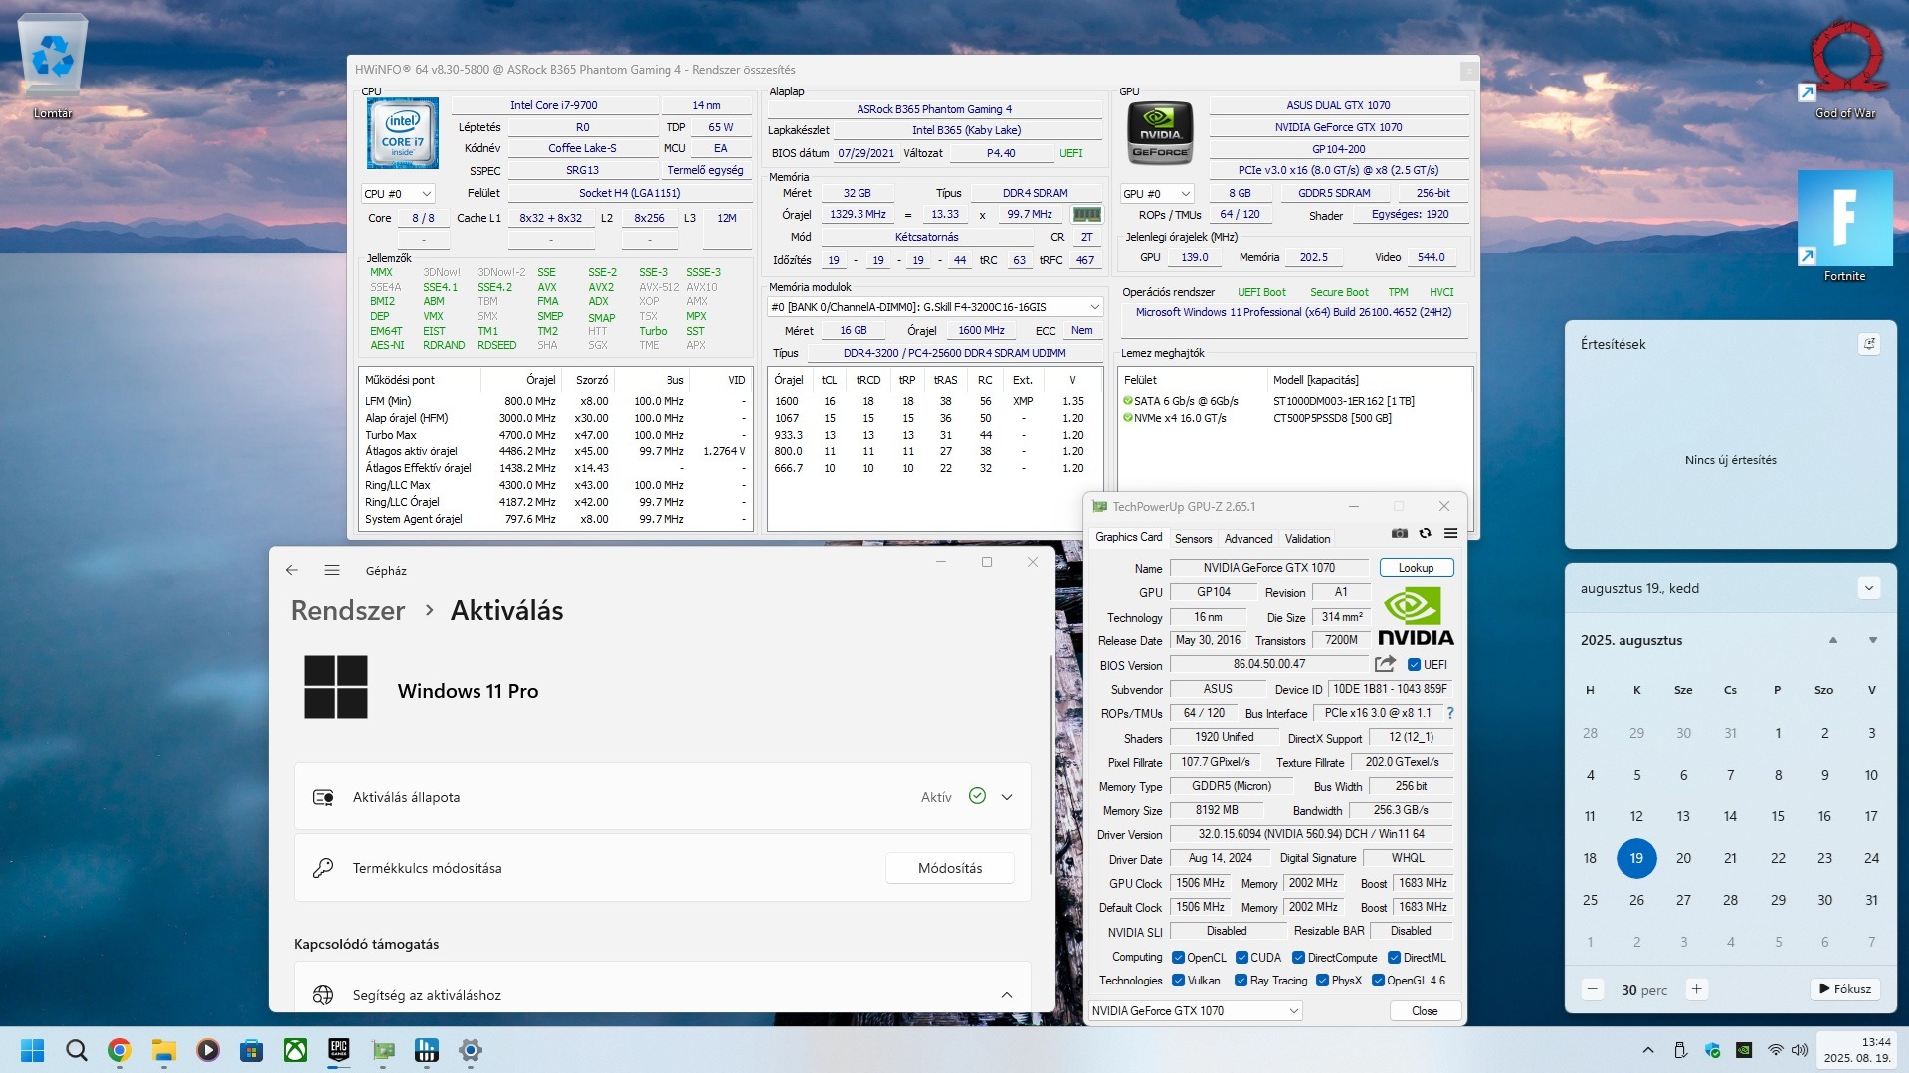The width and height of the screenshot is (1909, 1073).
Task: Switch to the Sensors tab in GPU-Z
Action: tap(1193, 539)
